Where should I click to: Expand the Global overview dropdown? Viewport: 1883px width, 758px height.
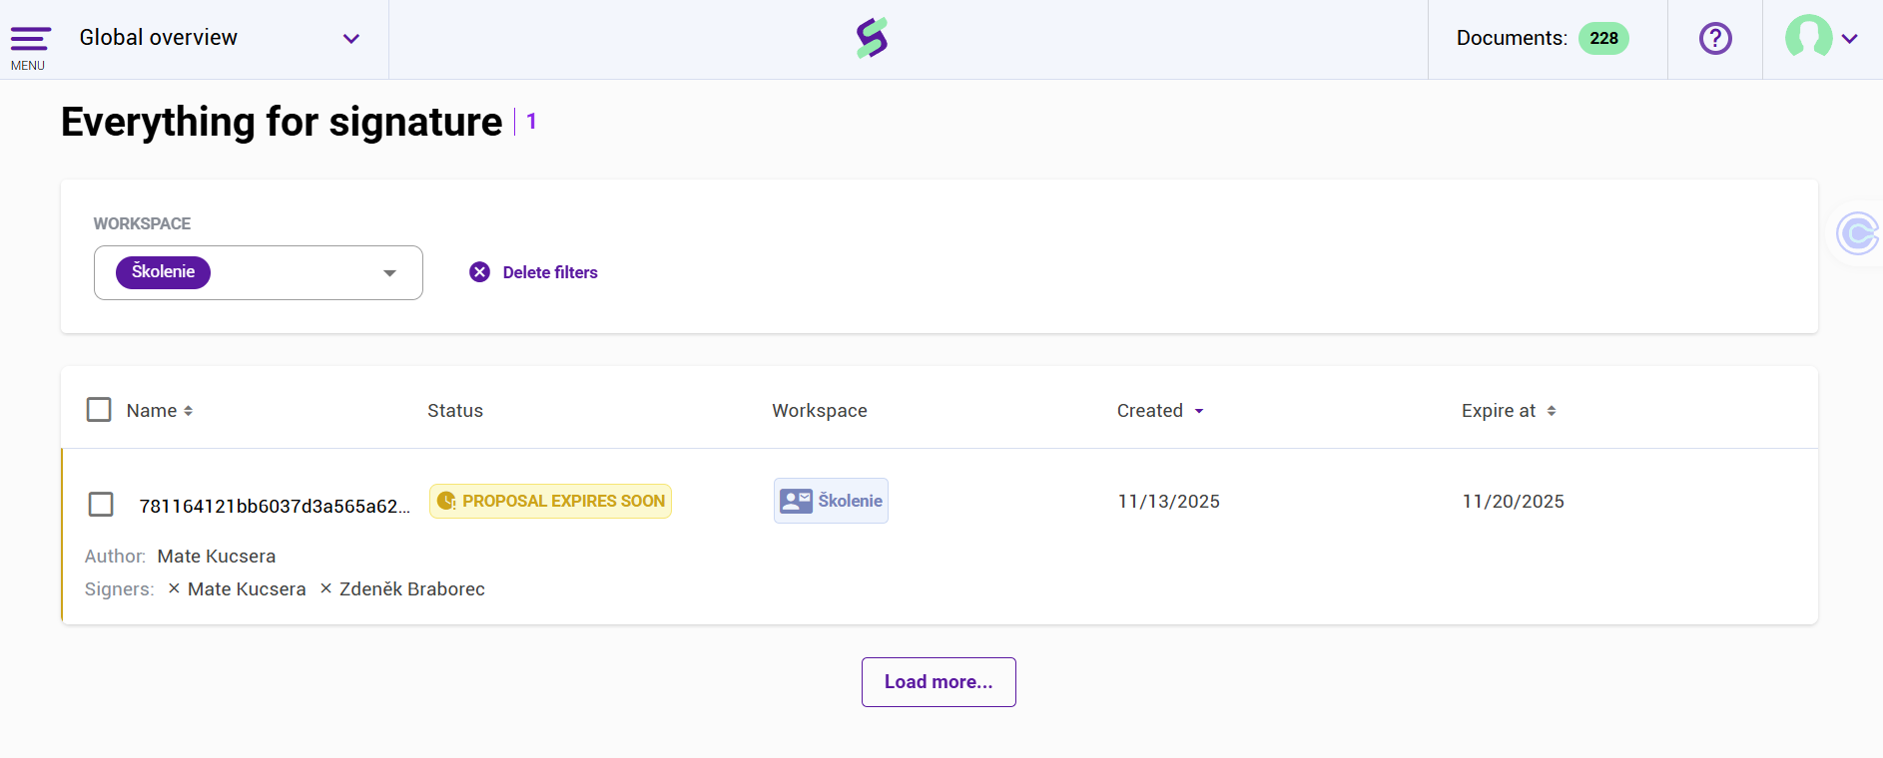(350, 39)
